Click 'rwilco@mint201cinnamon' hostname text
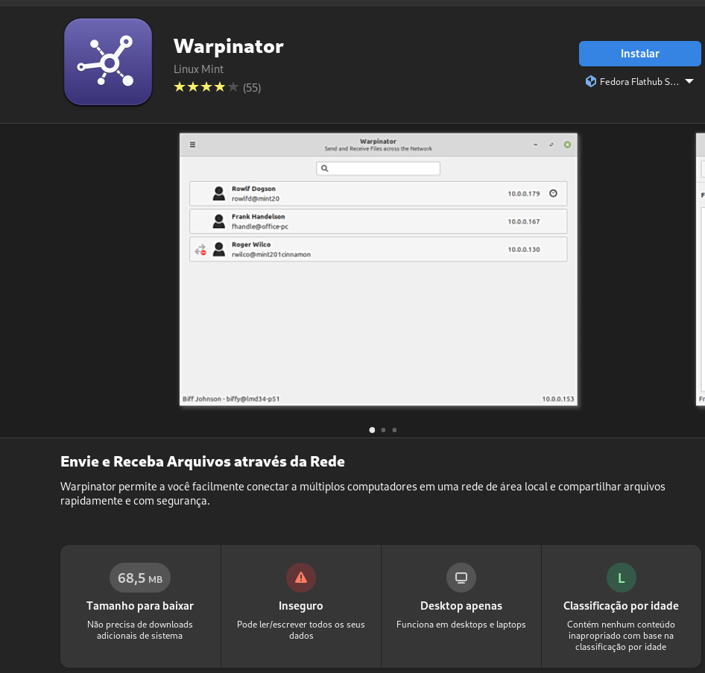 click(271, 254)
